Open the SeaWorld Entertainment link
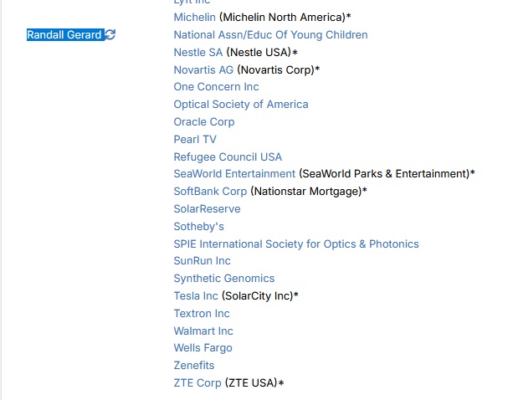This screenshot has height=400, width=523. tap(234, 174)
